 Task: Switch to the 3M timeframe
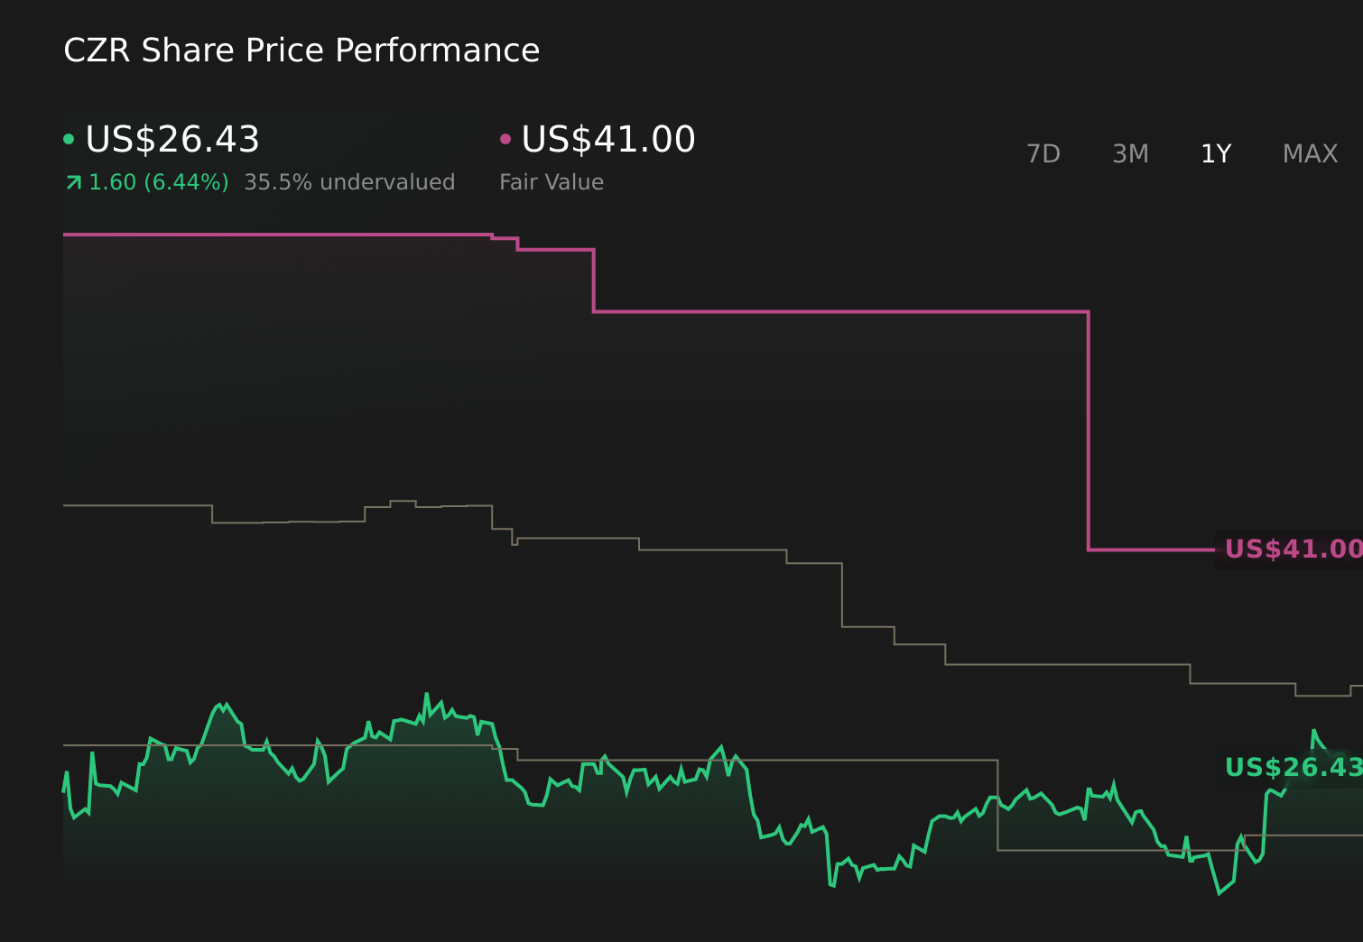point(1130,153)
